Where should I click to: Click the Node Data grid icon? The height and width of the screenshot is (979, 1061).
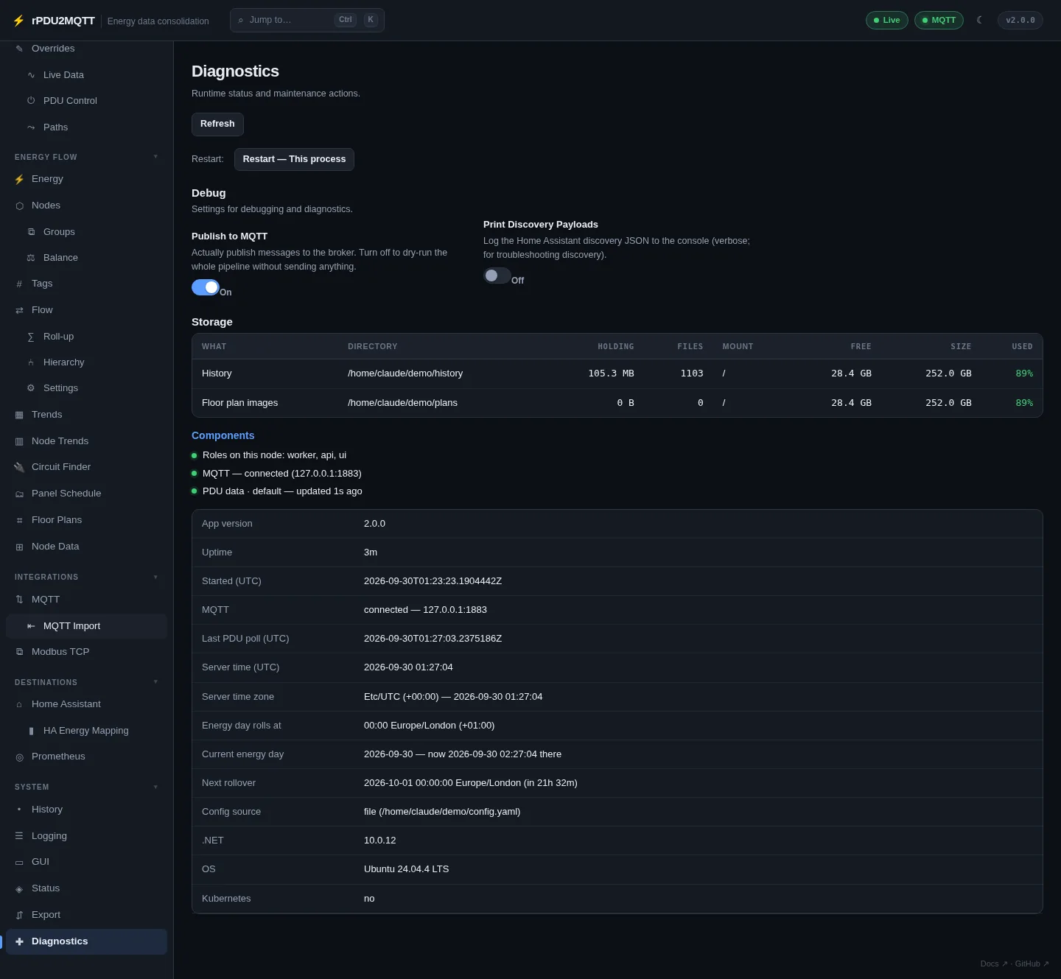point(19,547)
